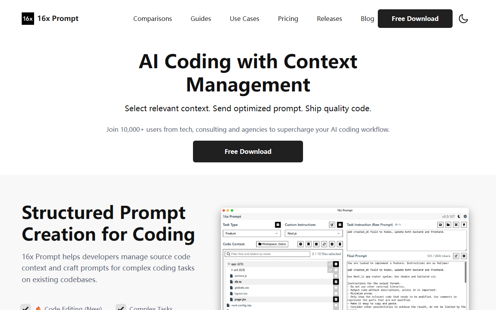Image resolution: width=496 pixels, height=310 pixels.
Task: Click the Final Prompt scrollbar thumb
Action: point(465,272)
